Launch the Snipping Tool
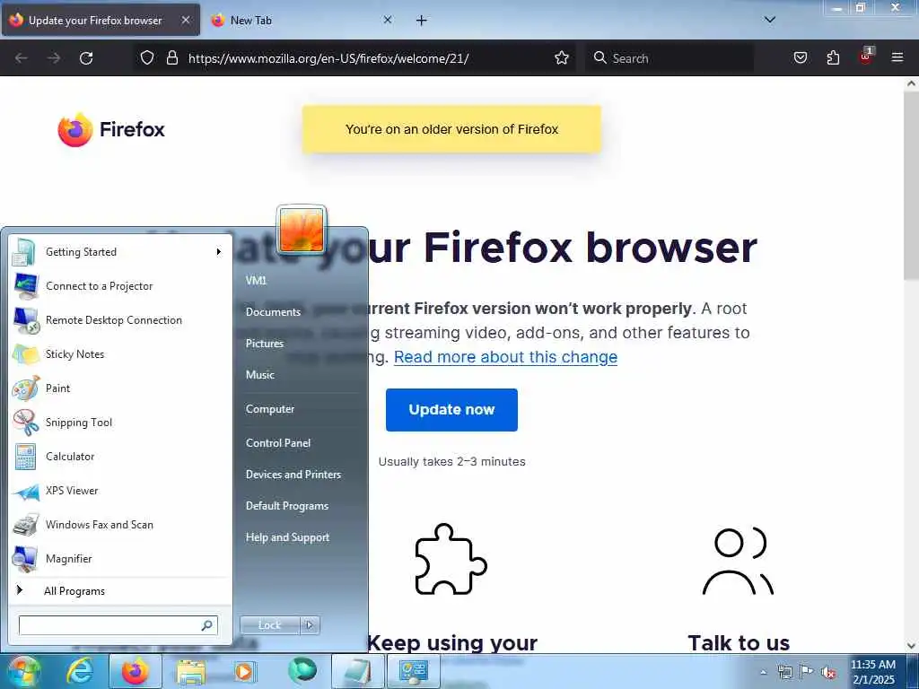The height and width of the screenshot is (689, 919). (120, 423)
